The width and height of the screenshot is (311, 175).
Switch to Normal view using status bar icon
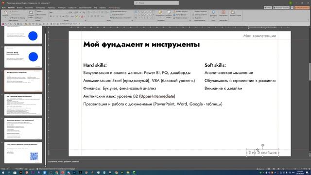(x=269, y=169)
